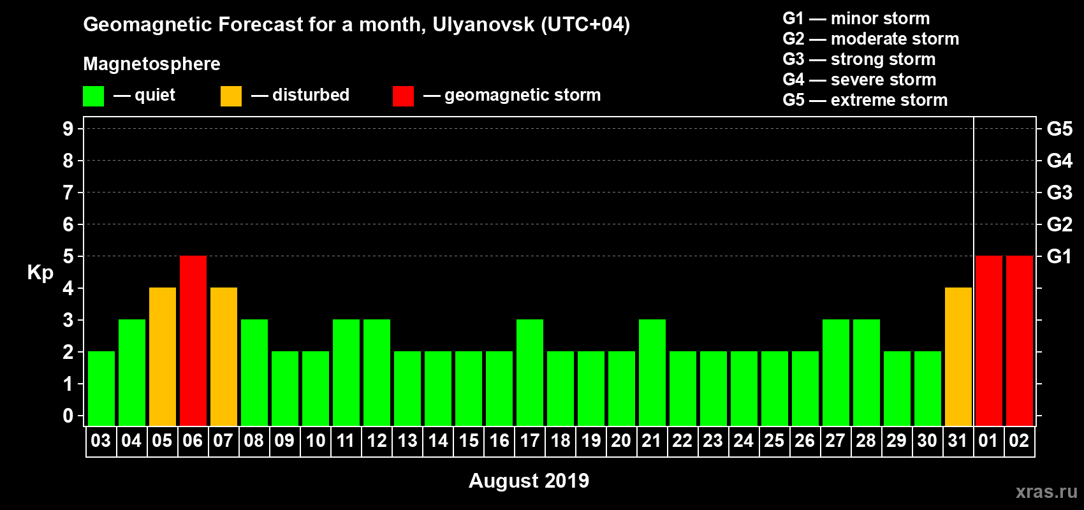The height and width of the screenshot is (510, 1084).
Task: Select the red bar for day 06
Action: pos(193,340)
